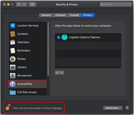Select the Calendars label
This screenshot has width=134, height=115.
coord(23,42)
